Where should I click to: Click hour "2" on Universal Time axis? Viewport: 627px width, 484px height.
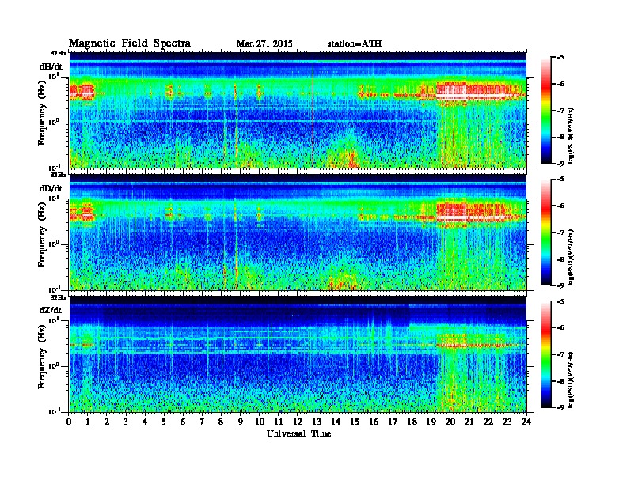pos(107,422)
